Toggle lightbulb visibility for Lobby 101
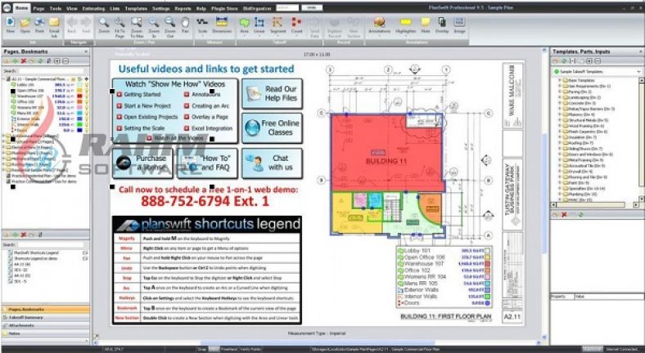This screenshot has height=353, width=645. [87, 84]
